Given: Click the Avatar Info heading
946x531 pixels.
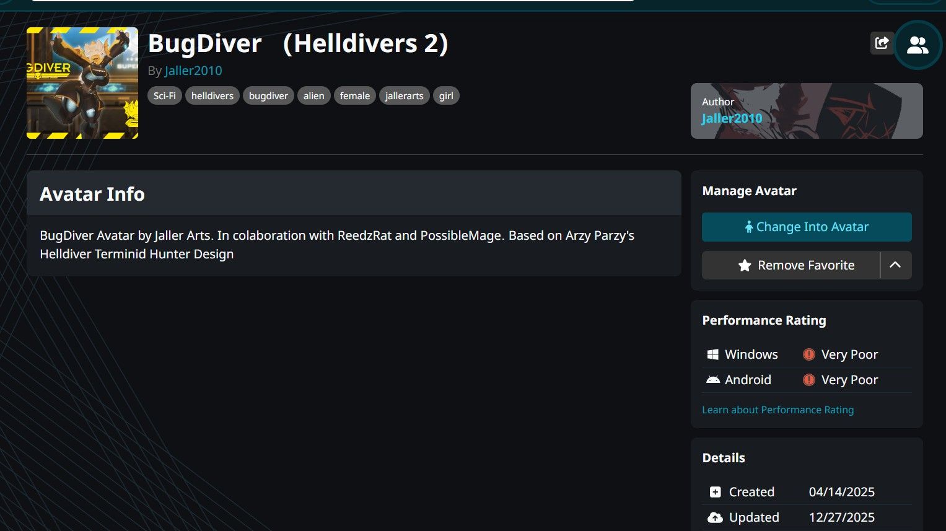Looking at the screenshot, I should click(92, 194).
